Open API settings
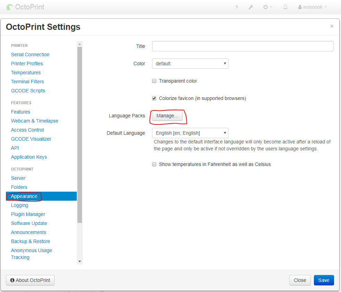Image resolution: width=341 pixels, height=292 pixels. click(15, 148)
